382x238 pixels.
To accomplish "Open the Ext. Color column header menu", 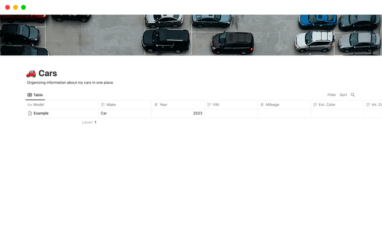I will point(327,105).
